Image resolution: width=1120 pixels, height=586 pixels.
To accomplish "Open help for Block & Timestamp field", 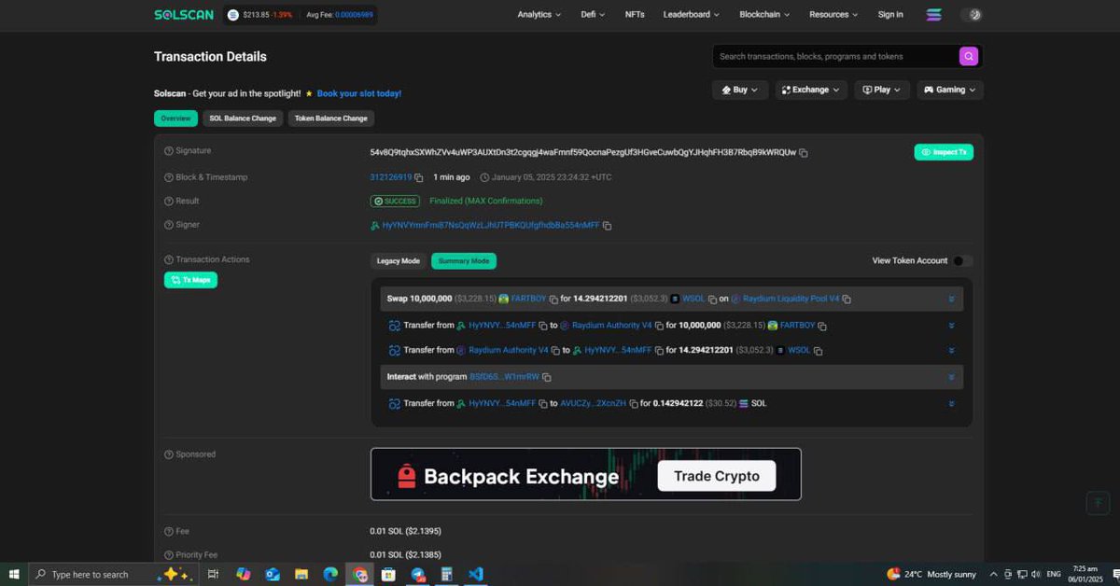I will (169, 177).
